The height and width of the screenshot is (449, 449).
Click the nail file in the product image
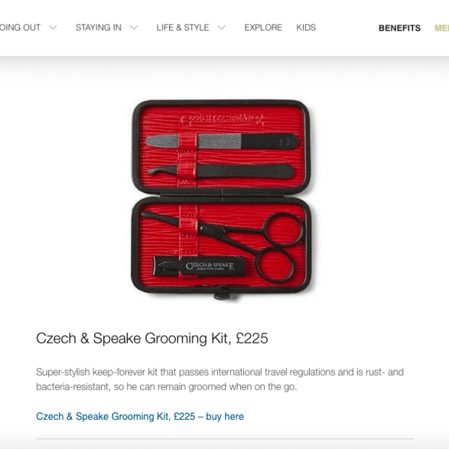pos(222,141)
